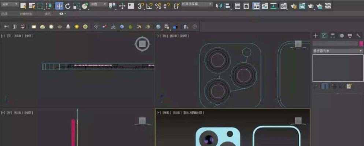Open Named Selection Sets dropdown
The image size is (364, 146).
point(197,4)
